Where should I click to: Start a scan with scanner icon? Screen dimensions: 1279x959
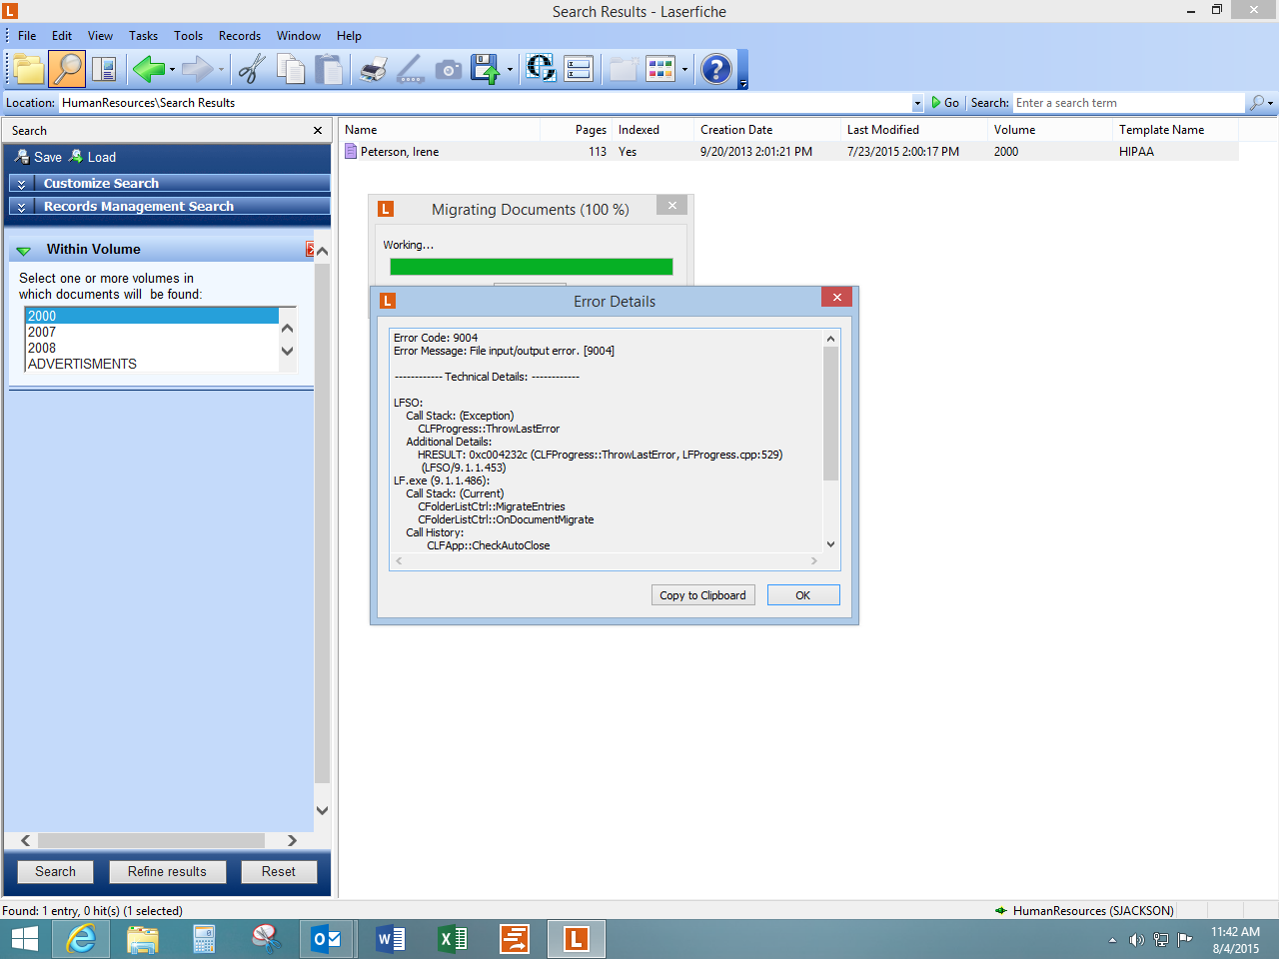(x=411, y=69)
